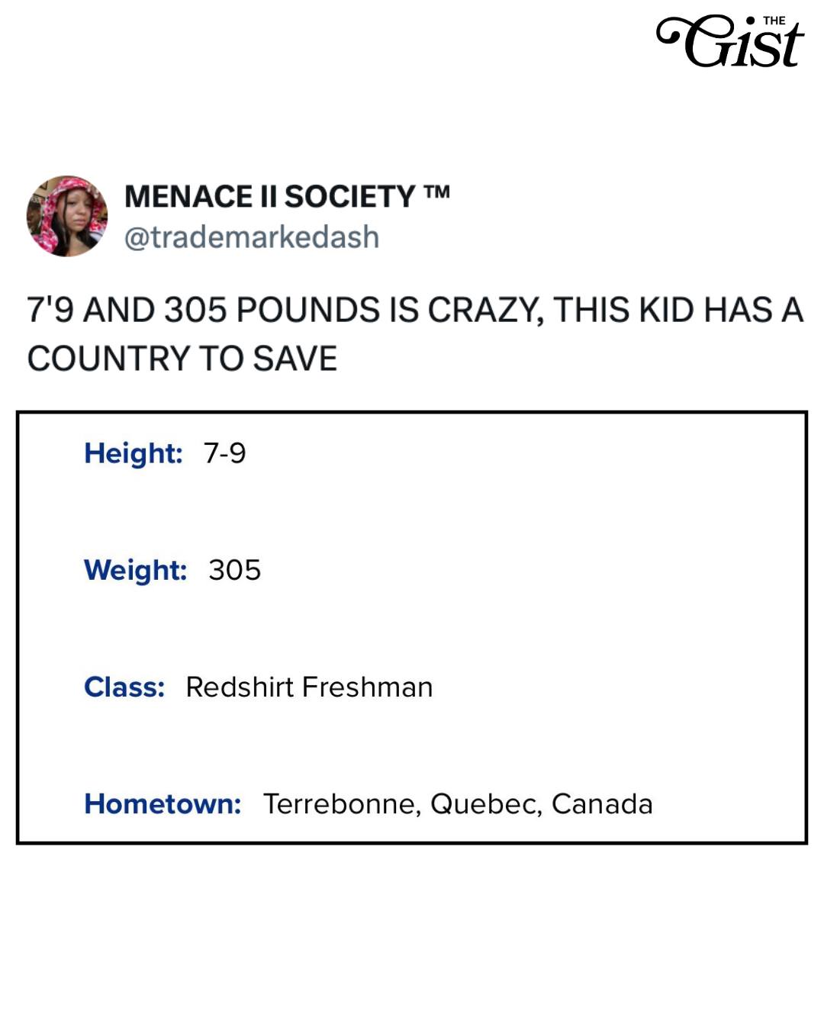This screenshot has height=1030, width=824.
Task: Select the Weight label
Action: pos(136,570)
